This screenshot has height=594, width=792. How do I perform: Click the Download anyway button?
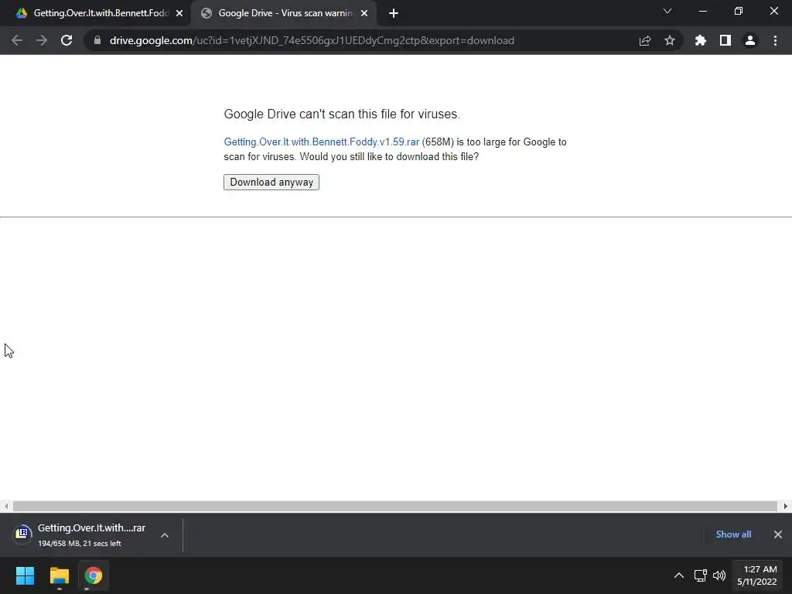pyautogui.click(x=271, y=182)
